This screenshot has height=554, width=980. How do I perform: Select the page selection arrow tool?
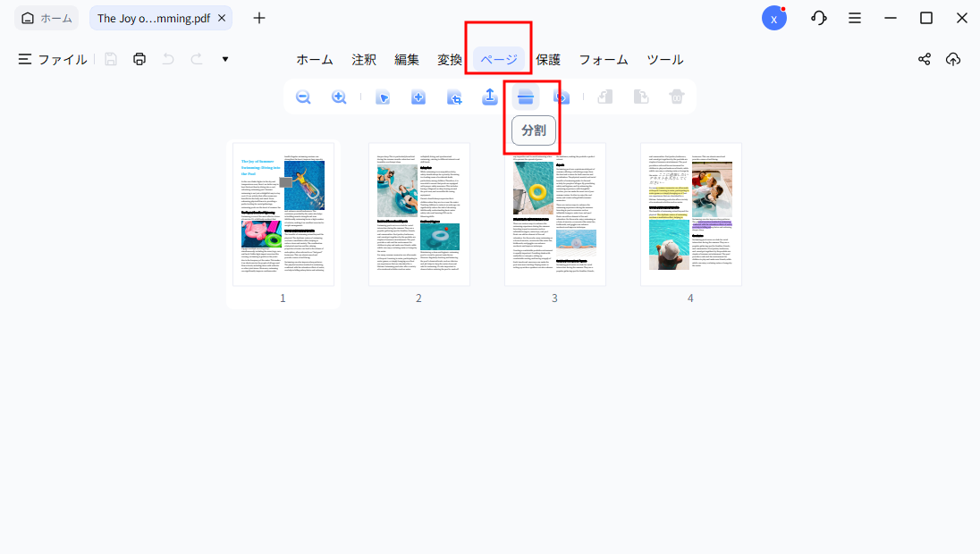click(382, 97)
